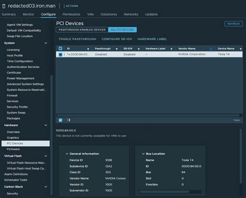Filter the Hardware Label column
This screenshot has width=246, height=198.
[x=171, y=49]
